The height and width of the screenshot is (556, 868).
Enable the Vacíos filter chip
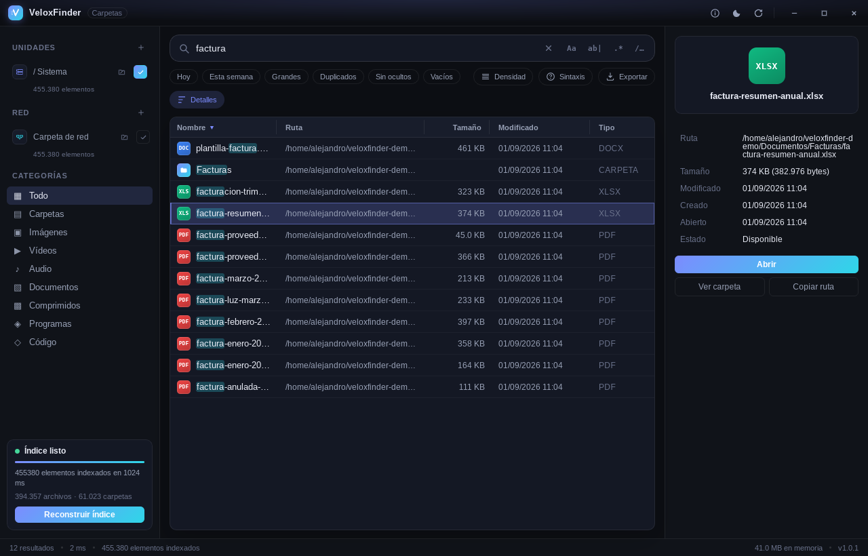pyautogui.click(x=441, y=77)
